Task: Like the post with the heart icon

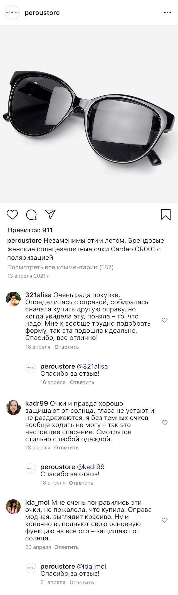Action: tap(12, 215)
